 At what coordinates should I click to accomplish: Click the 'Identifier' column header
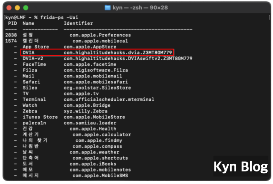(x=78, y=23)
